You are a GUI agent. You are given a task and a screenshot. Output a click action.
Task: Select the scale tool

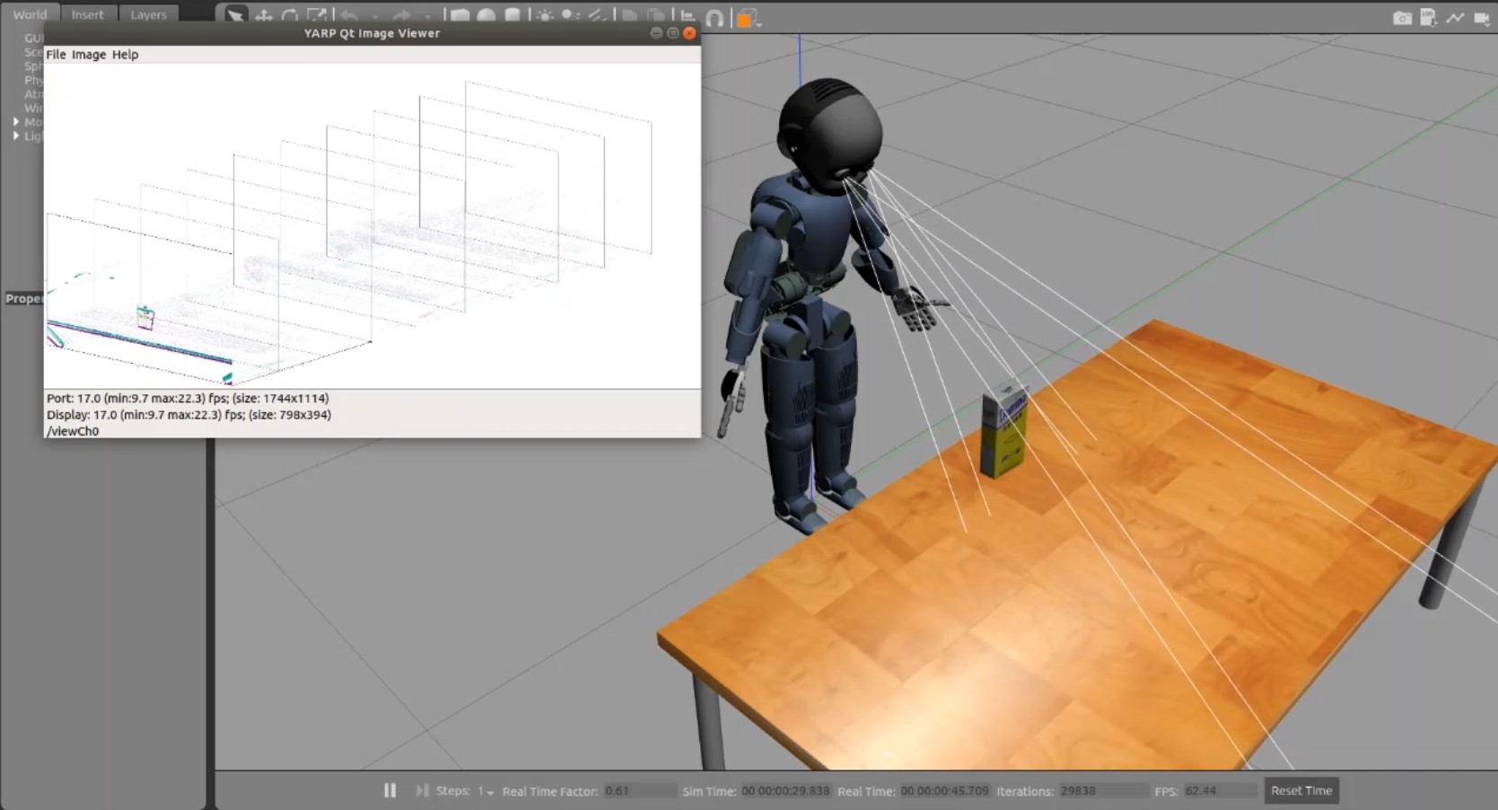(317, 16)
